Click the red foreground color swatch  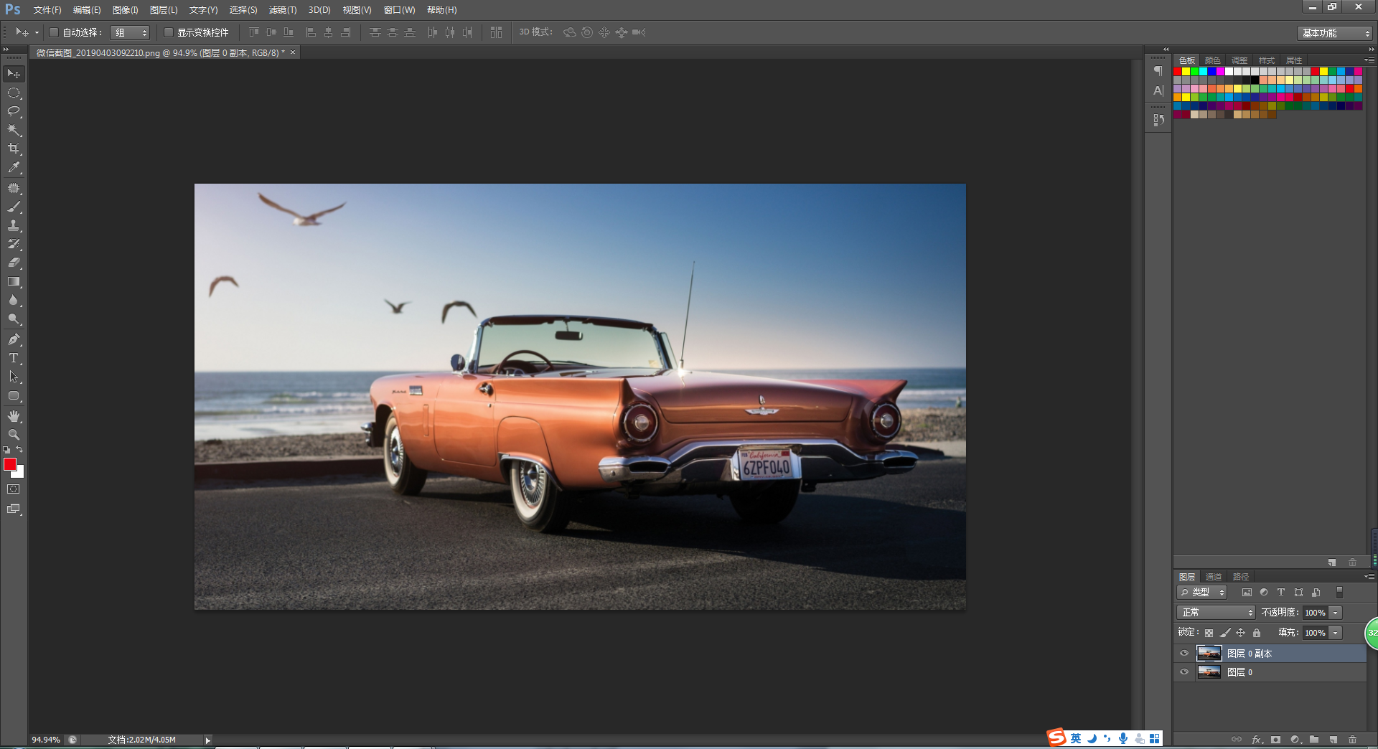(x=9, y=464)
